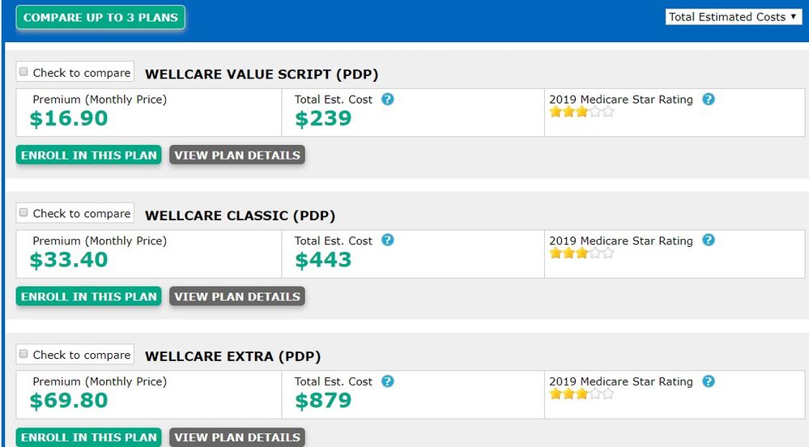Tick compare checkbox for Wellcare Classic

24,213
